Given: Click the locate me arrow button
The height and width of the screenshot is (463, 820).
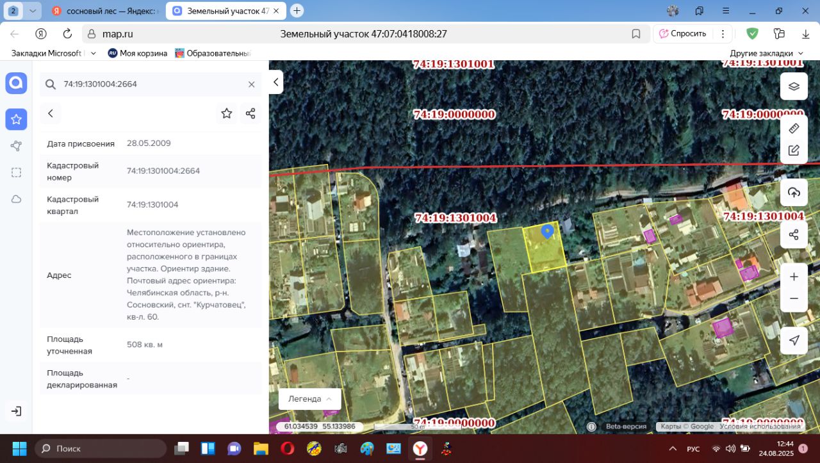Looking at the screenshot, I should [x=793, y=340].
